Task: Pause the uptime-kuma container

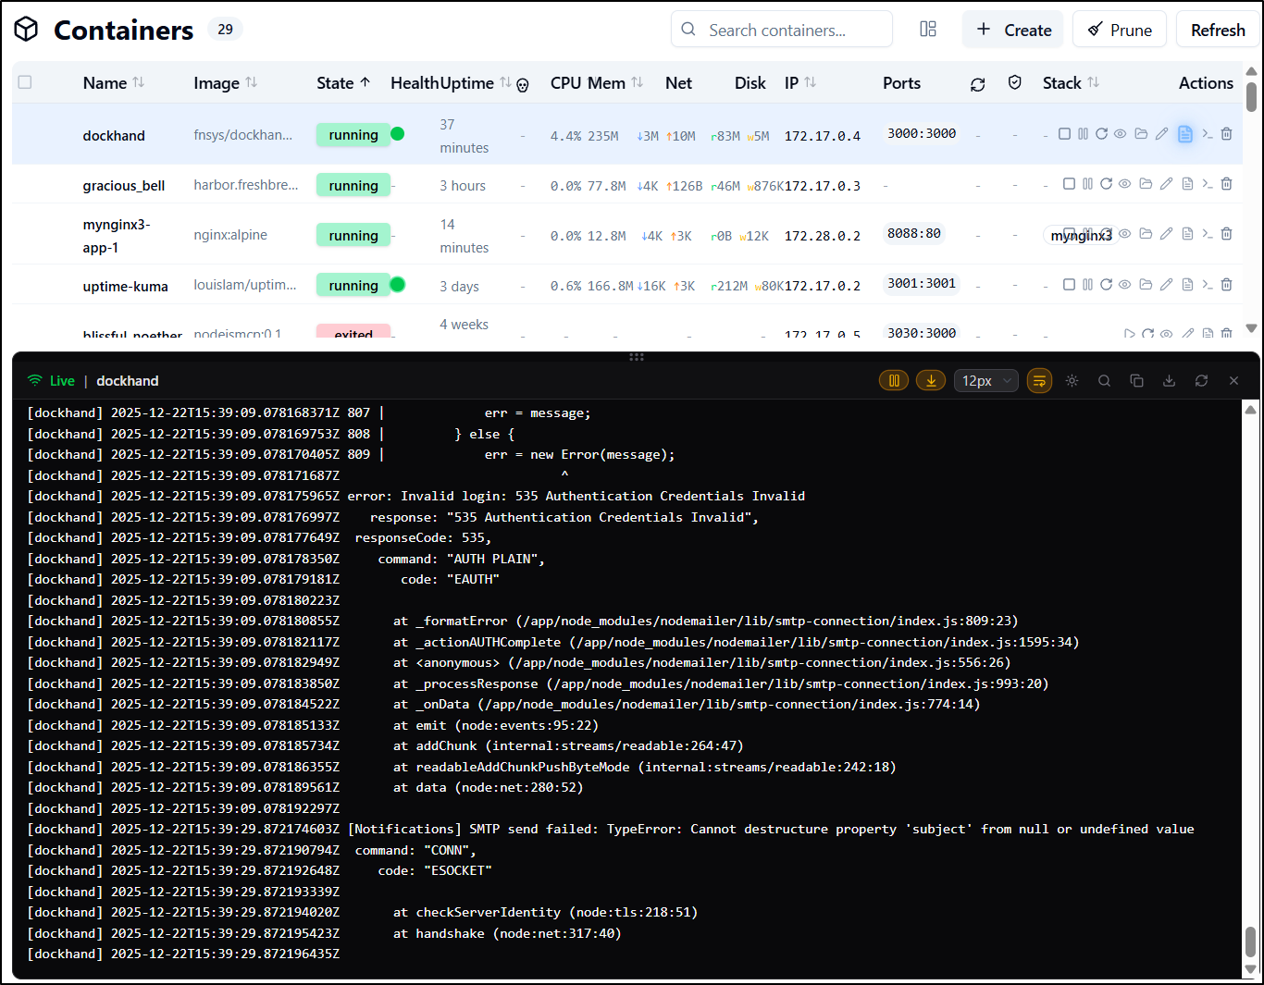Action: (1087, 285)
